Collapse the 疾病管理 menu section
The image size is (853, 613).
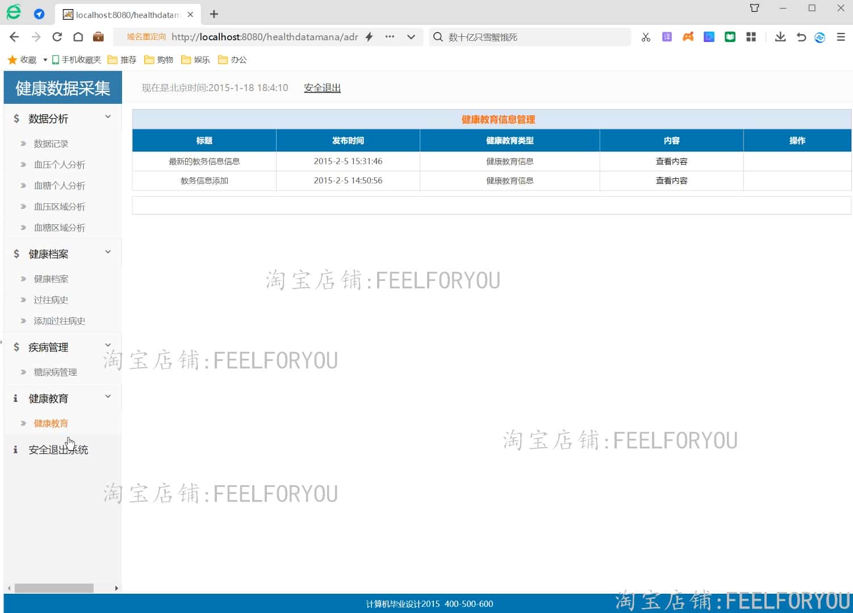(62, 347)
